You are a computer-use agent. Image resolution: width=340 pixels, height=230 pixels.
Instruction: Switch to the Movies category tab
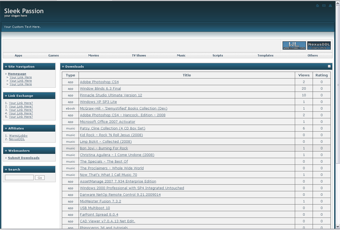click(x=93, y=56)
